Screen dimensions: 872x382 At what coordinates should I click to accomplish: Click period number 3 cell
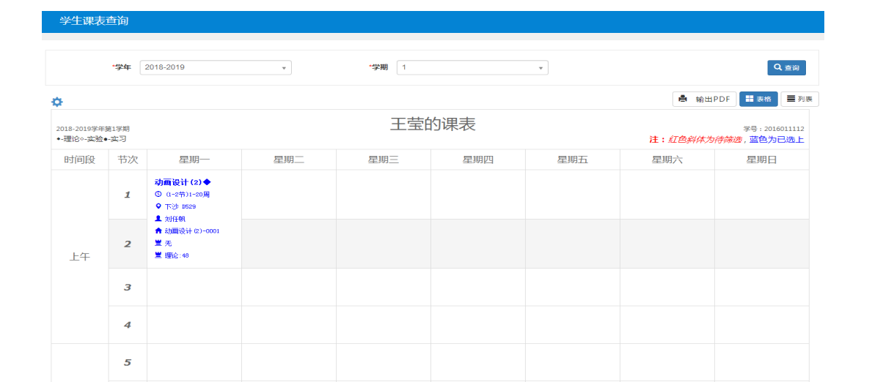pyautogui.click(x=128, y=287)
